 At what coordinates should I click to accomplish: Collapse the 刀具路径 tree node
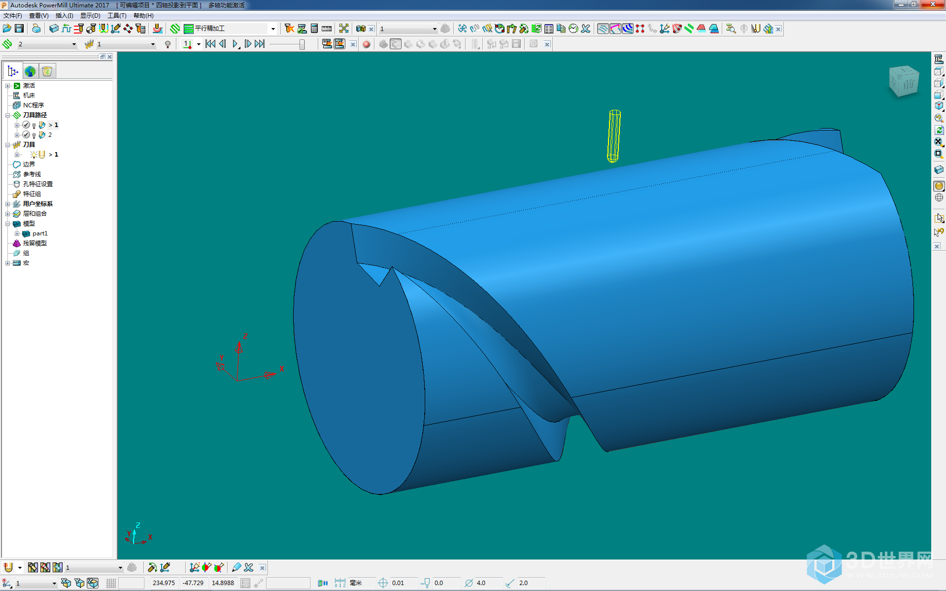pyautogui.click(x=7, y=115)
